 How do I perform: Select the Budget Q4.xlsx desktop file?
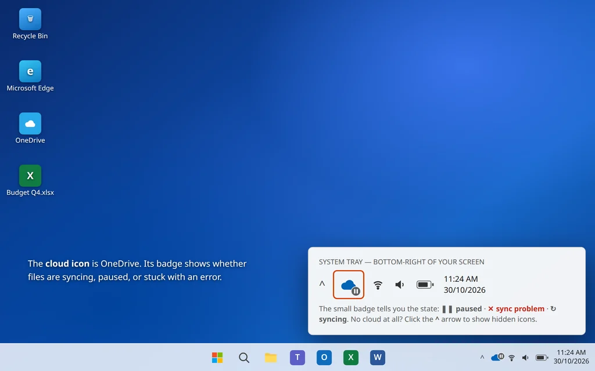coord(30,181)
